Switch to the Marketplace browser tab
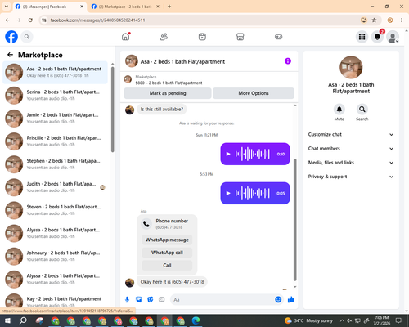The height and width of the screenshot is (327, 409). point(125,7)
